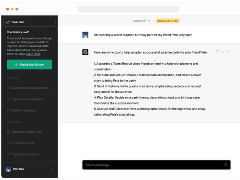Enable chat history
The image size is (240, 180).
coord(29,64)
